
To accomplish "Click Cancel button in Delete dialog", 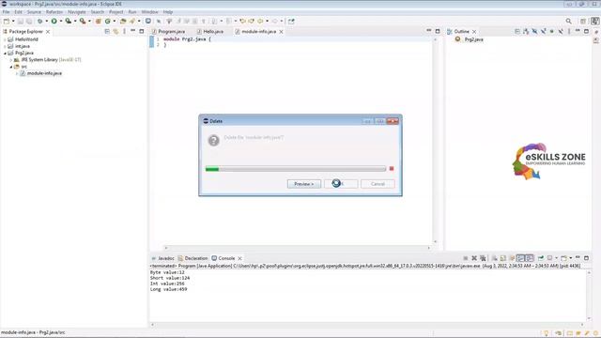I will click(378, 184).
